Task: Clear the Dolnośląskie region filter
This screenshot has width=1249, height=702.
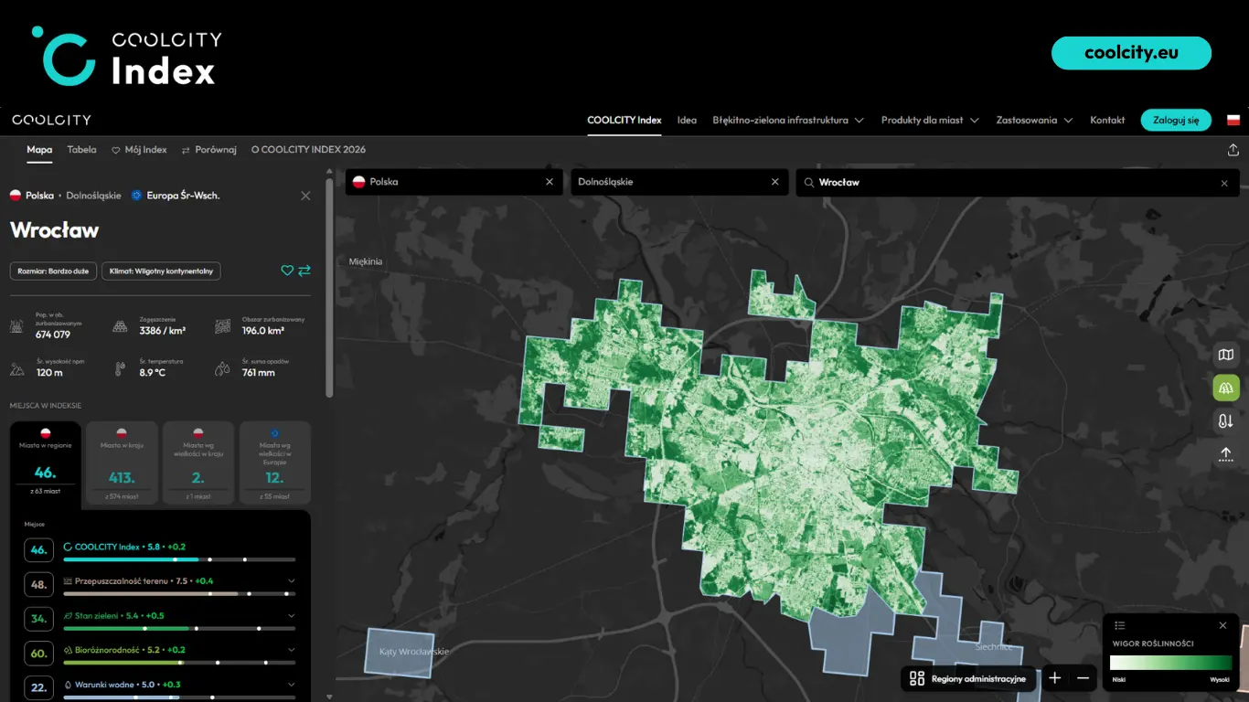Action: pos(774,182)
